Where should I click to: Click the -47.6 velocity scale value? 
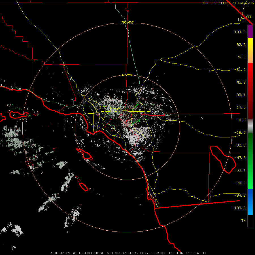240,158
